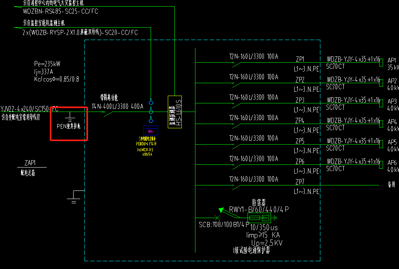Select SC70CT conduit text on AP2 row

pyautogui.click(x=336, y=87)
